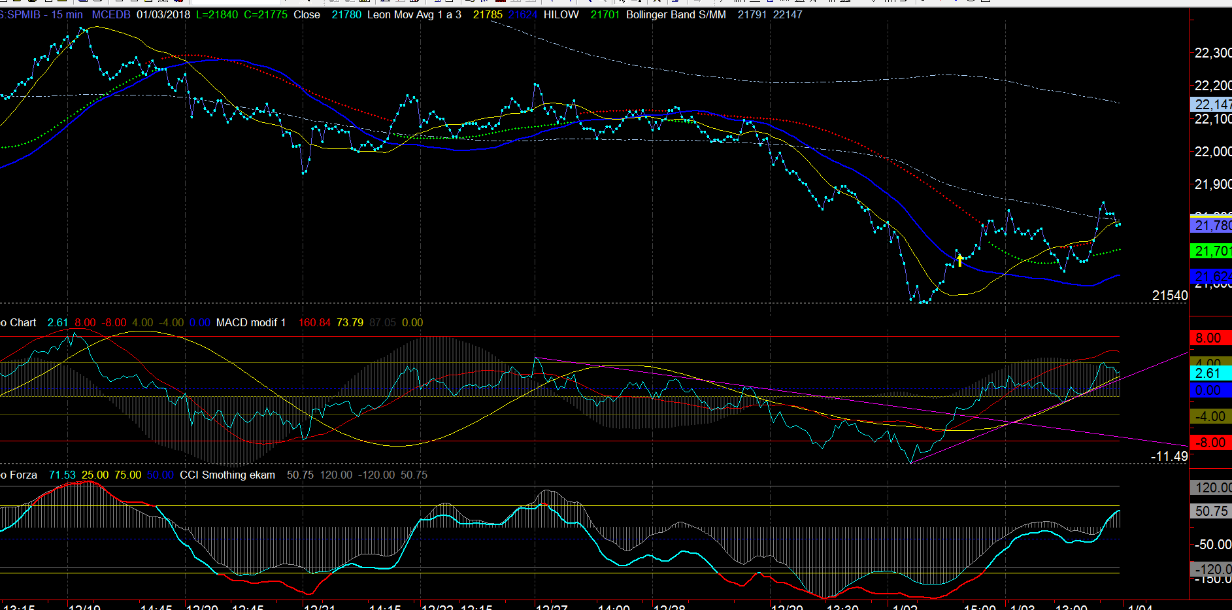Click the blue 50.00 Forza level value
Screen dimensions: 1232x610
click(160, 475)
